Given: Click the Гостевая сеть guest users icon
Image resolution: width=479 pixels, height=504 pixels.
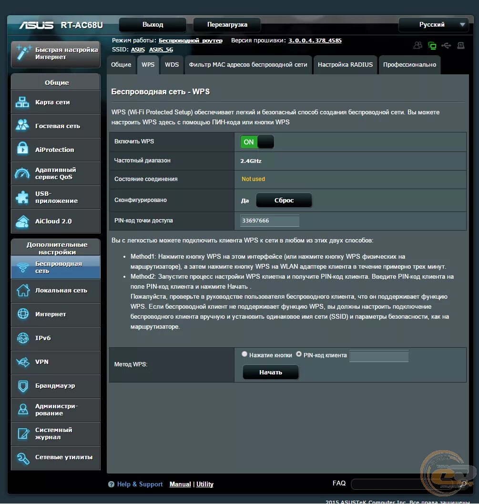Looking at the screenshot, I should pyautogui.click(x=22, y=126).
